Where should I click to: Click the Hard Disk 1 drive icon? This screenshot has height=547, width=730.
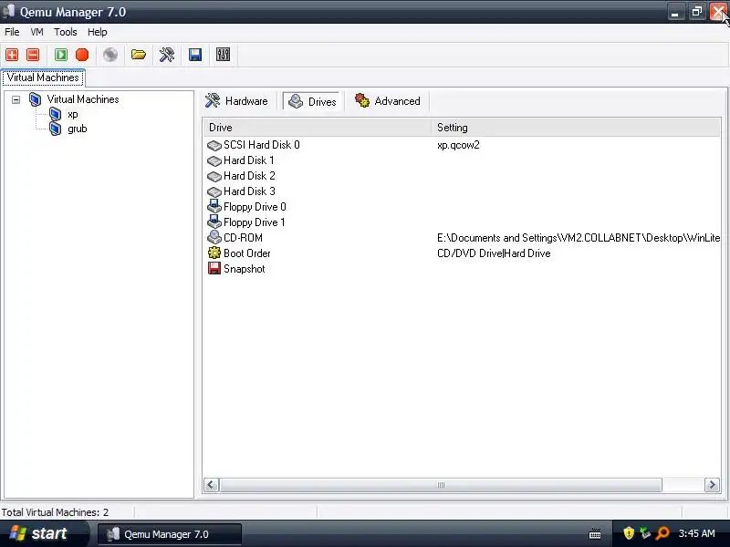214,161
